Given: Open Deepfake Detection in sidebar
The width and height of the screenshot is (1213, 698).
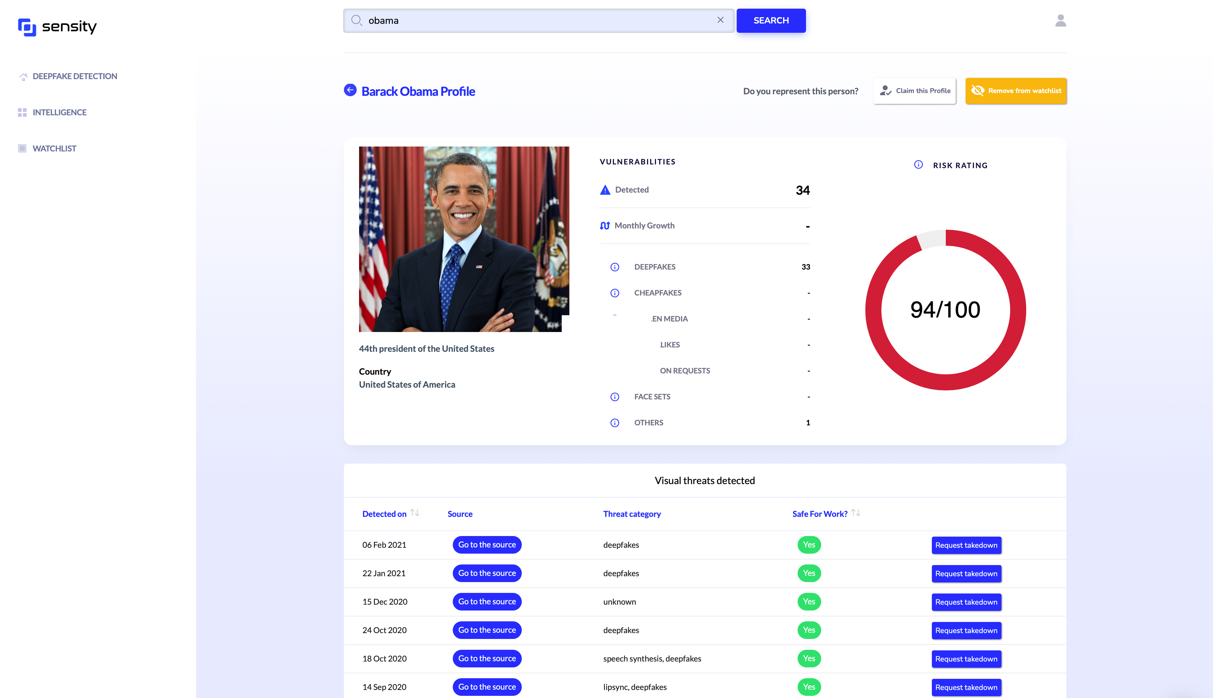Looking at the screenshot, I should pos(74,76).
